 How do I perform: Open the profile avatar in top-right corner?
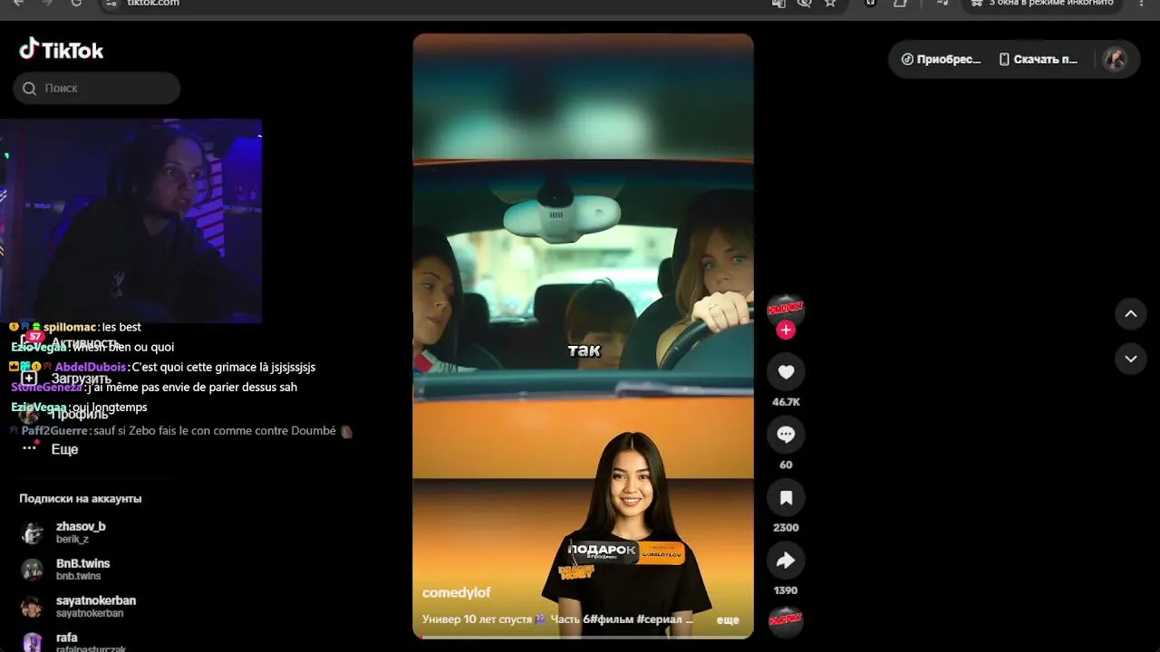point(1116,60)
